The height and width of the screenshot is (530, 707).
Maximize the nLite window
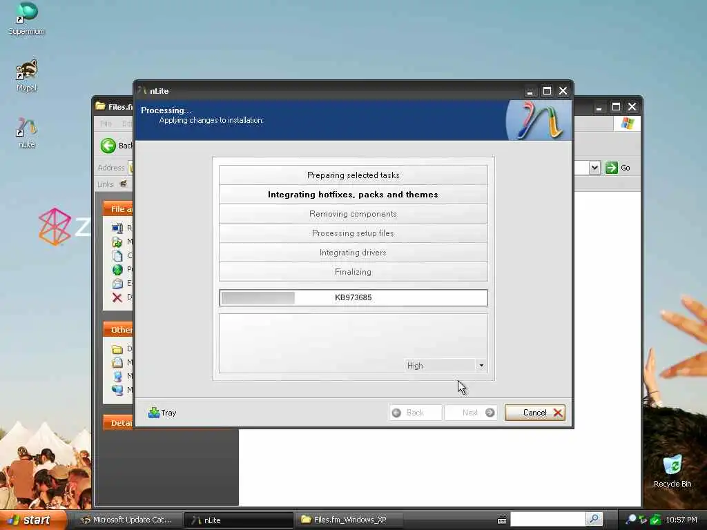point(547,91)
